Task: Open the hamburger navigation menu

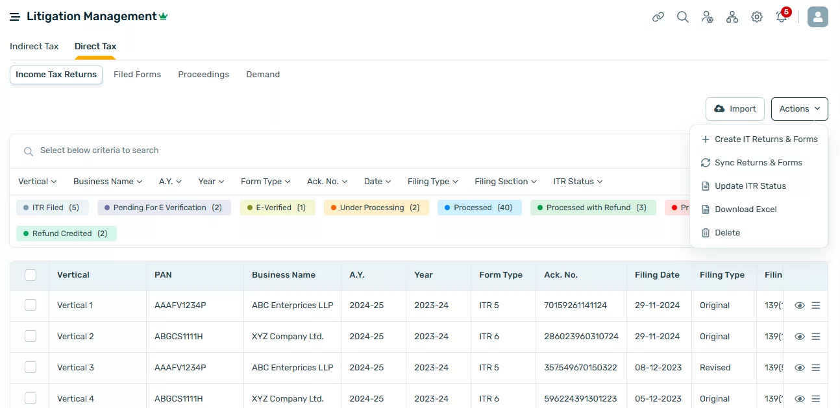Action: pyautogui.click(x=15, y=17)
